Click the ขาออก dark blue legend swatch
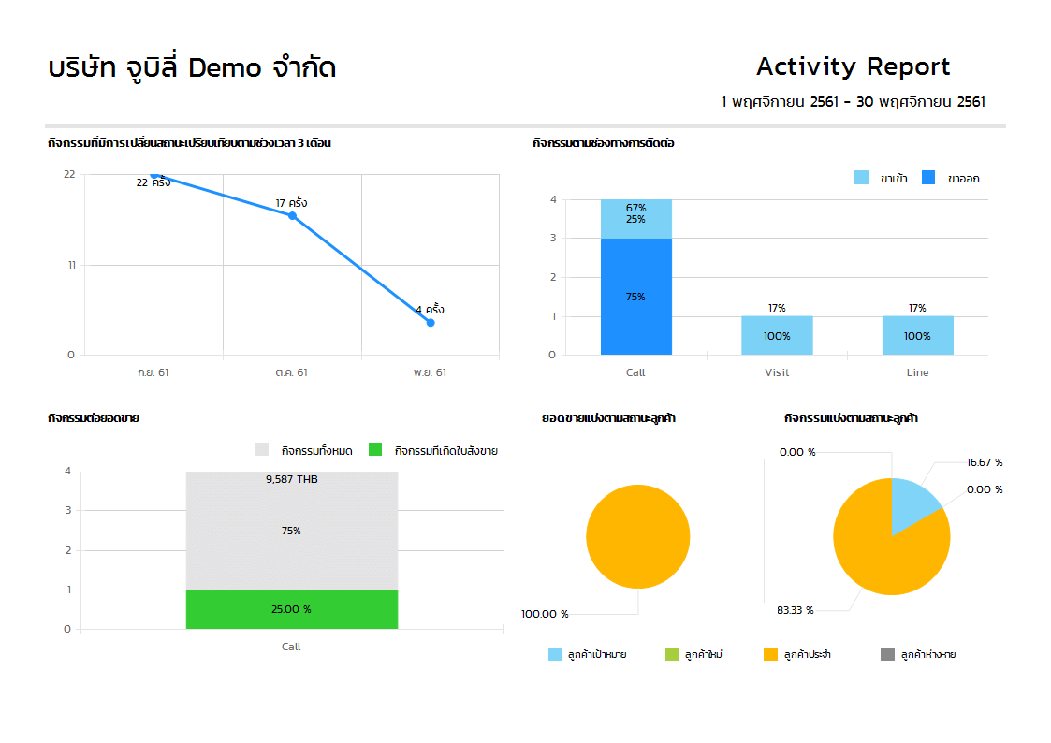Screen dimensions: 1051x743 pos(928,178)
